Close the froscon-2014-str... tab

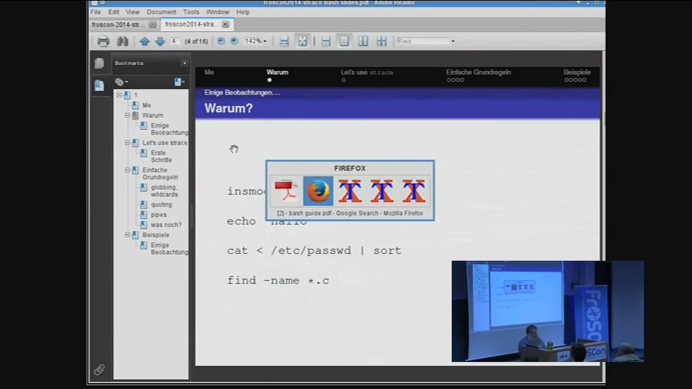152,24
